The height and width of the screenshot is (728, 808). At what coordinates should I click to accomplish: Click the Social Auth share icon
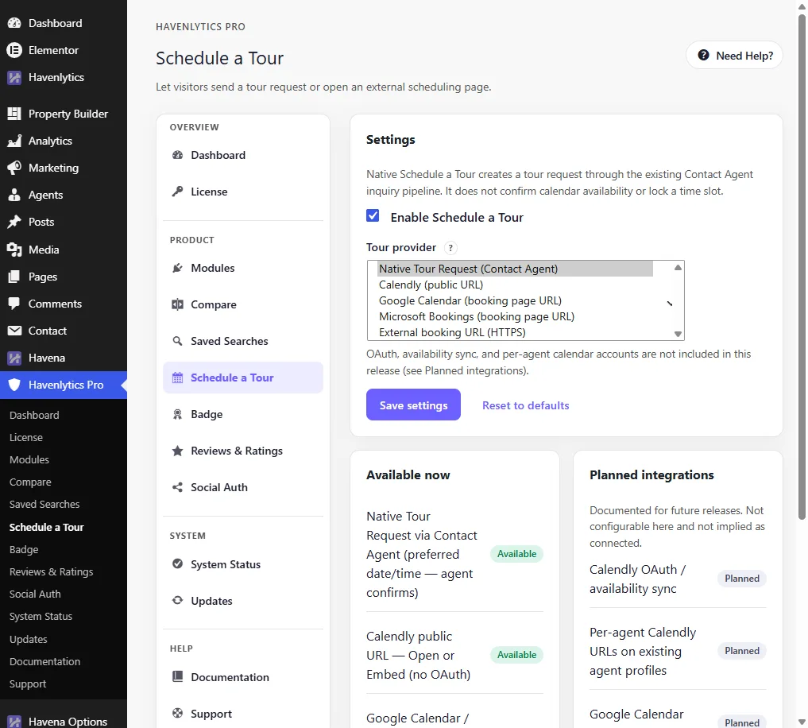click(177, 487)
